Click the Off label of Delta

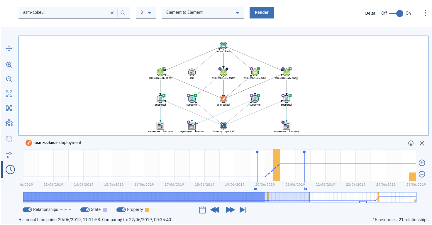[384, 13]
